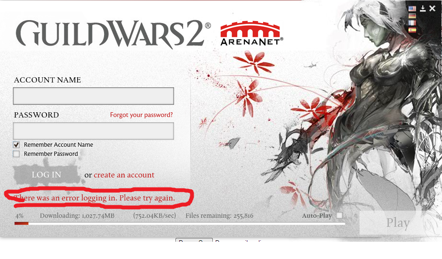442x259 pixels.
Task: Select the US English flag language
Action: 412,9
